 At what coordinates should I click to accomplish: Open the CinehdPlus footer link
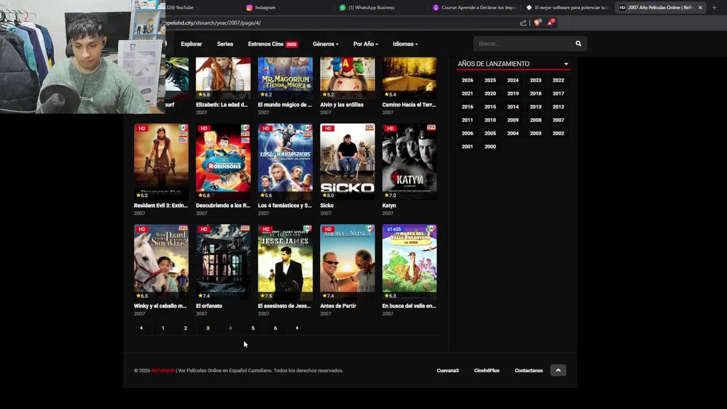487,370
